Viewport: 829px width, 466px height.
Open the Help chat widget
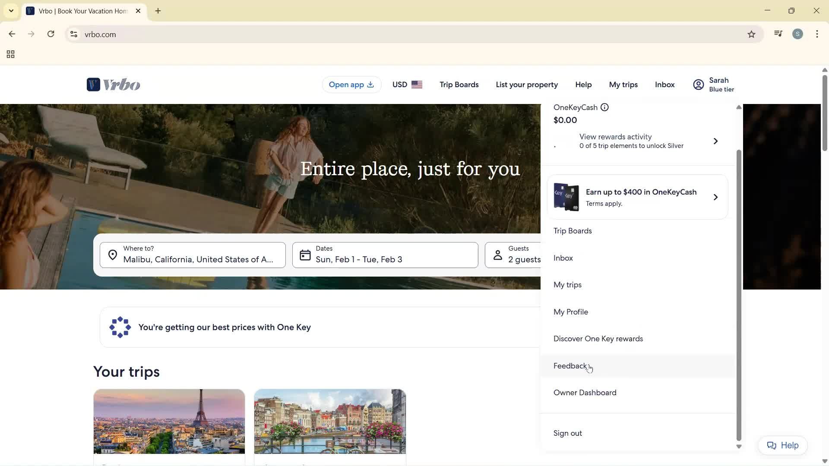tap(782, 445)
